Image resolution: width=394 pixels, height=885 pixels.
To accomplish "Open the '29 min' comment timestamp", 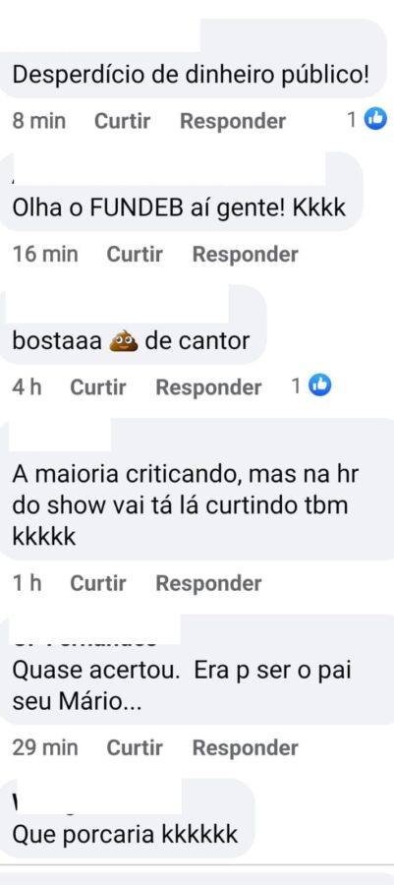I will 45,747.
